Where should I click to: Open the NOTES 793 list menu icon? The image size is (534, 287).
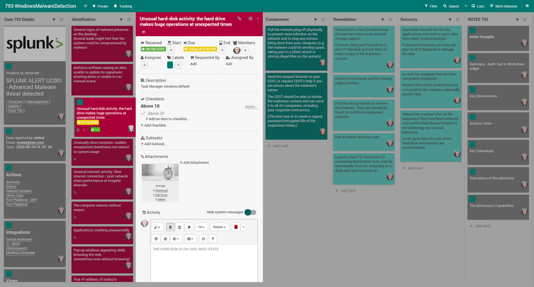pyautogui.click(x=525, y=19)
